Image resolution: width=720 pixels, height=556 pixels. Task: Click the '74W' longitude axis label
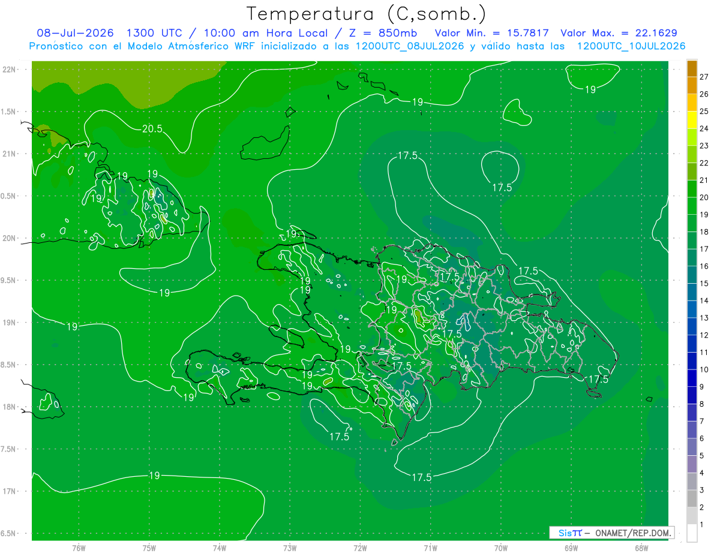[x=220, y=548]
